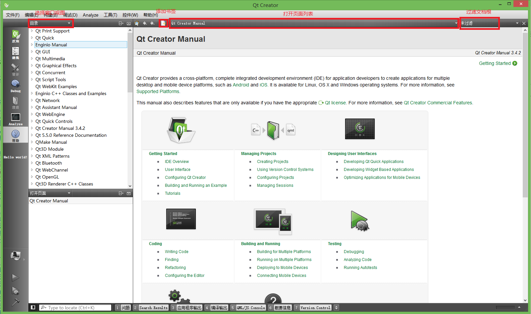Go to help Home page icon
Screen dimensions: 531x314
tap(137, 23)
